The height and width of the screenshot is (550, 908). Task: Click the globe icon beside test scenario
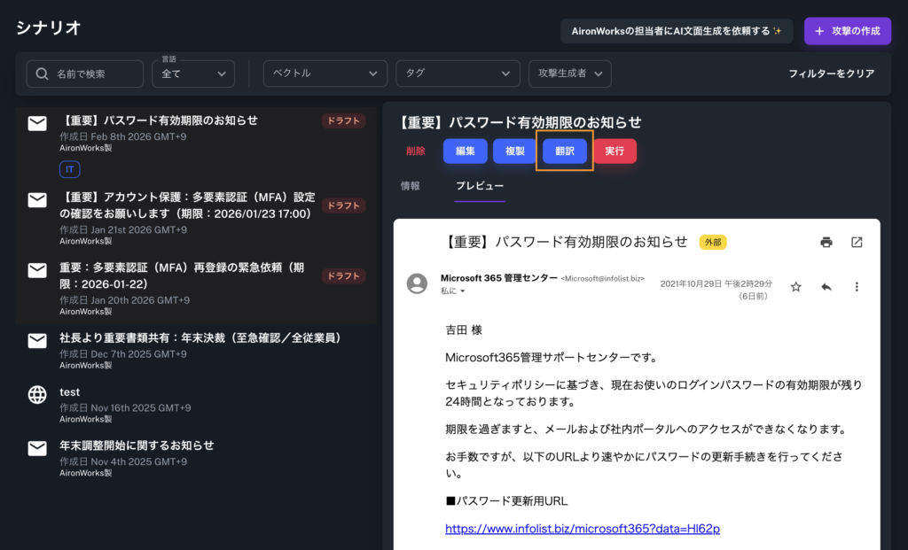(37, 395)
